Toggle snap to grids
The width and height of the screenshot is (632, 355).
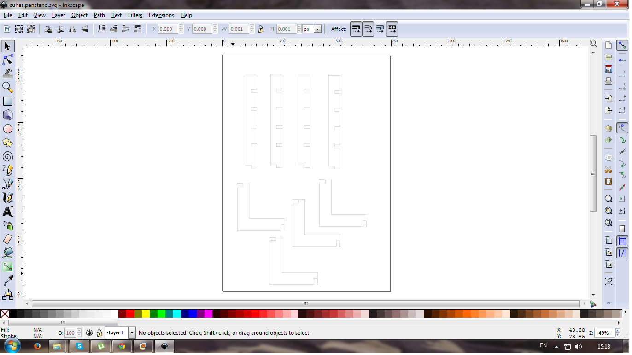(x=622, y=240)
